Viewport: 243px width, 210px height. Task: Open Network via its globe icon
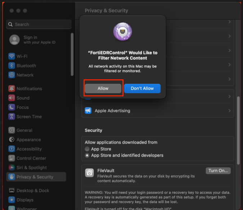(x=12, y=75)
